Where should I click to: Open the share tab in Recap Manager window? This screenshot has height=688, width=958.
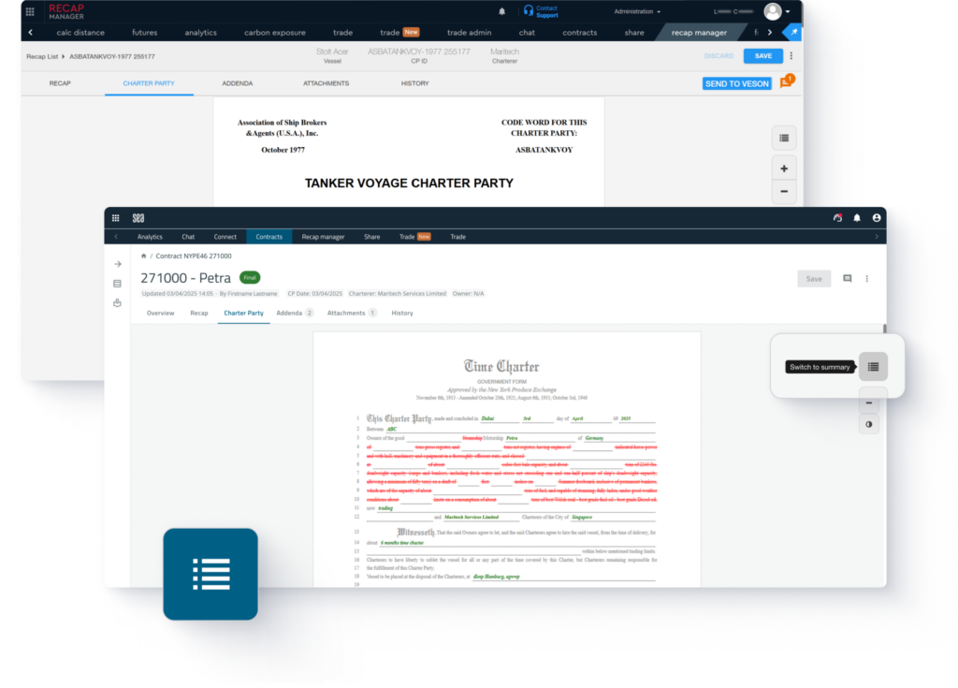pos(634,33)
